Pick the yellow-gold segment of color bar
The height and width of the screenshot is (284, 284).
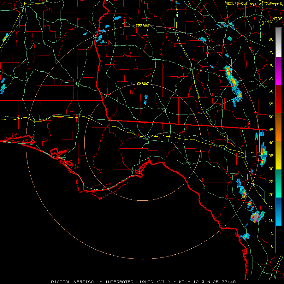click(279, 155)
